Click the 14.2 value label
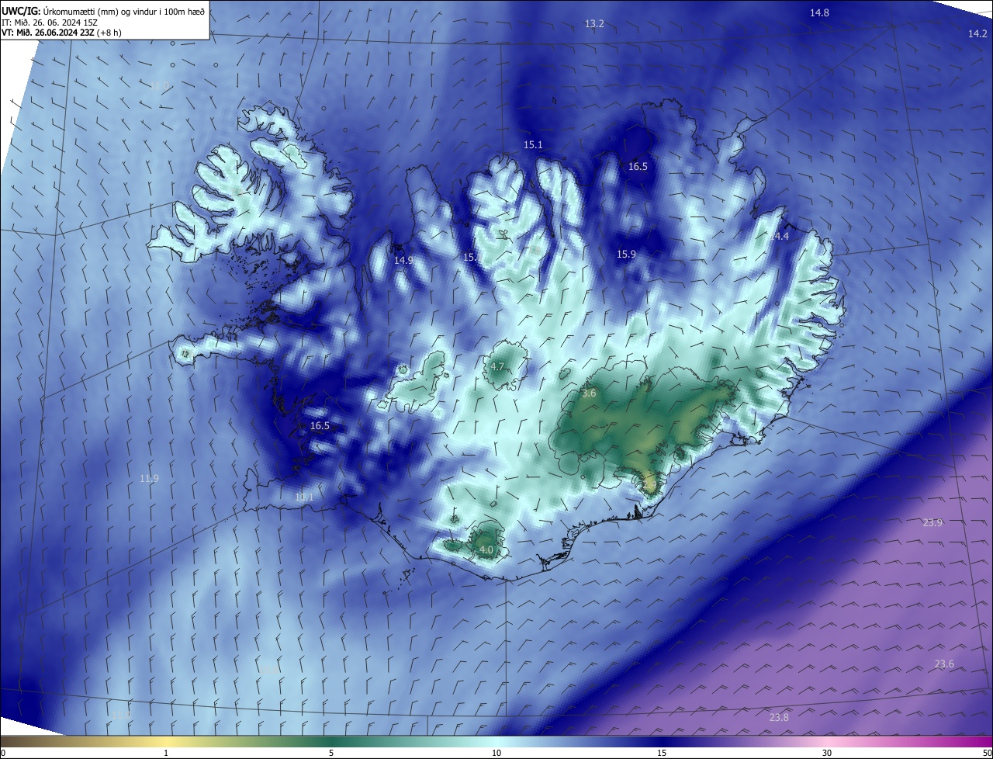This screenshot has width=993, height=759. (977, 33)
